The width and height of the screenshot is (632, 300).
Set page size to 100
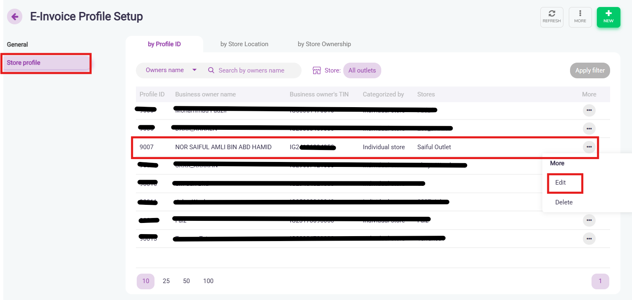point(208,281)
